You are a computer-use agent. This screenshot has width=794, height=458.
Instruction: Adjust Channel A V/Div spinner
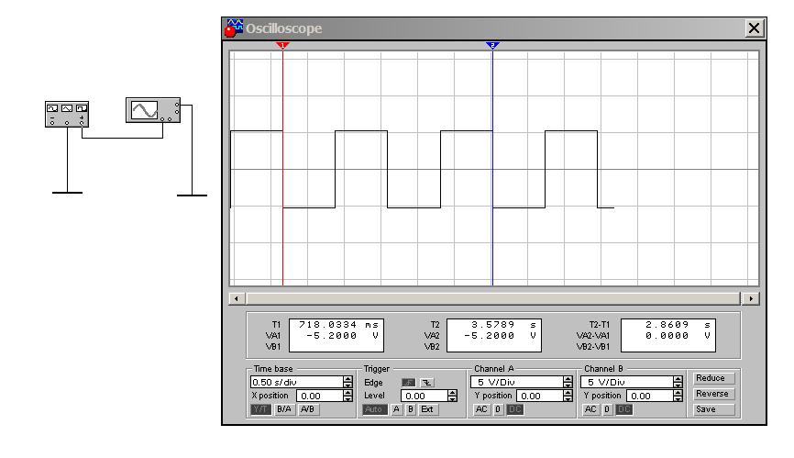pyautogui.click(x=568, y=382)
